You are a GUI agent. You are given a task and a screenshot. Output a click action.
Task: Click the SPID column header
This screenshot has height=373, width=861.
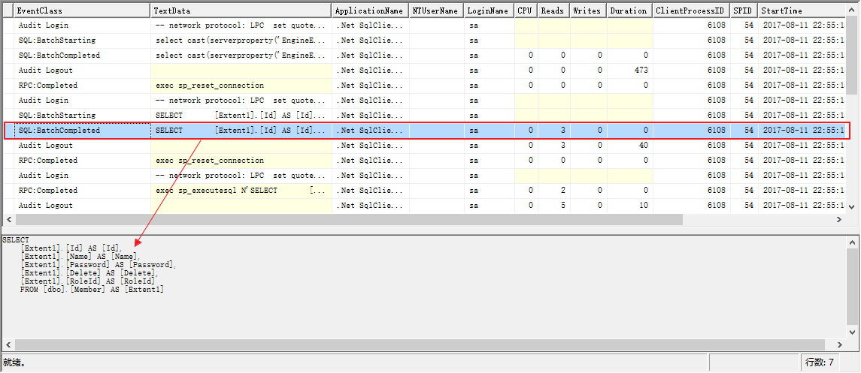pos(744,11)
